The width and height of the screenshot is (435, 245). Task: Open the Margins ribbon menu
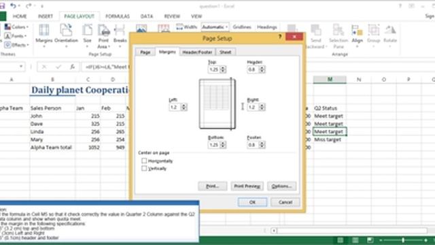coord(43,35)
